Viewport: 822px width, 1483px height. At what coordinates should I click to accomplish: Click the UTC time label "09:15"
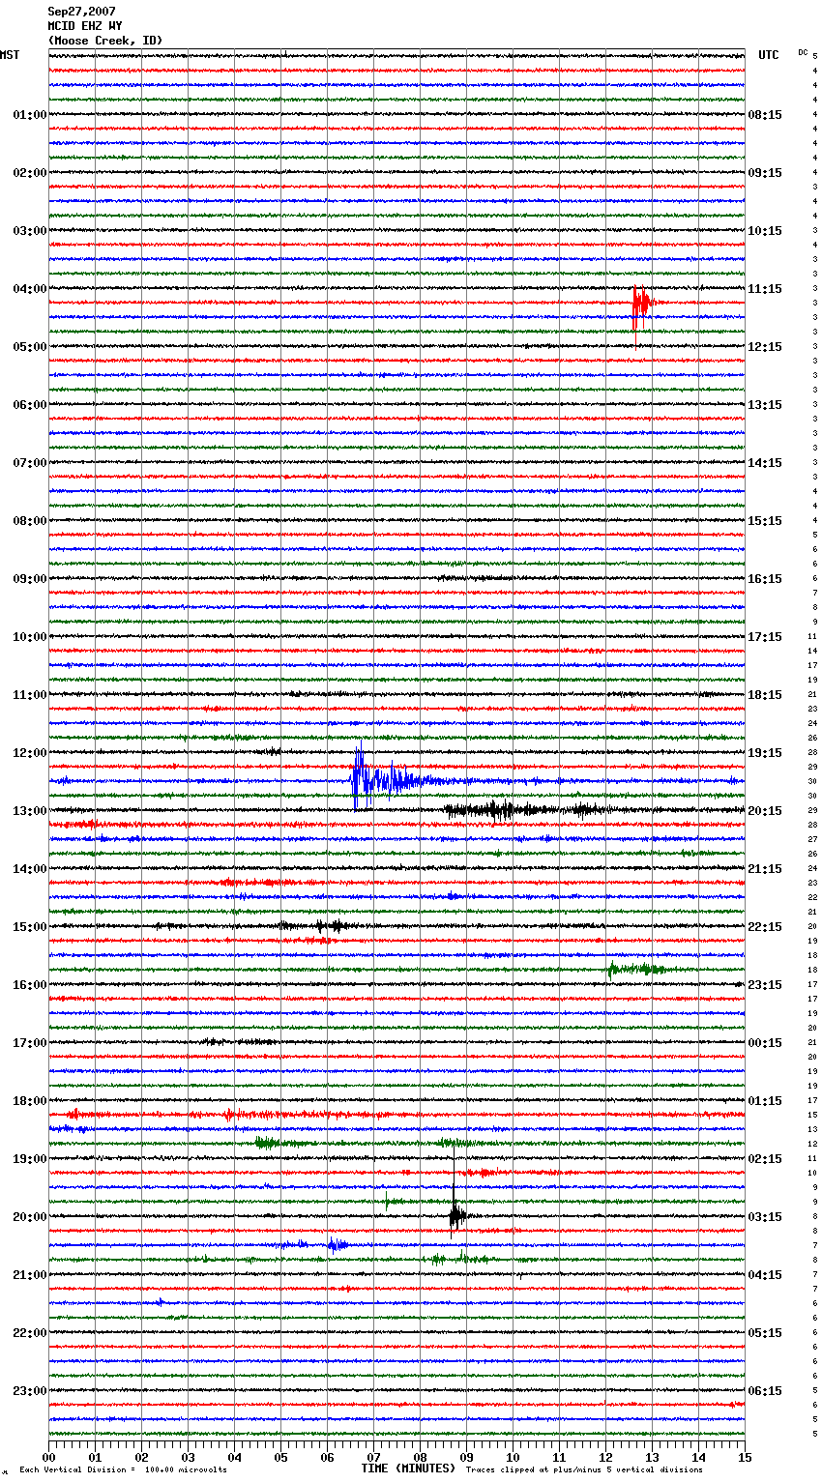coord(765,173)
